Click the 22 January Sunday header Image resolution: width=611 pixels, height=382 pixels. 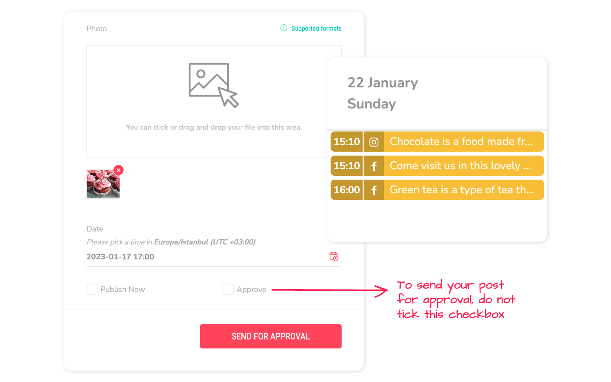[383, 93]
